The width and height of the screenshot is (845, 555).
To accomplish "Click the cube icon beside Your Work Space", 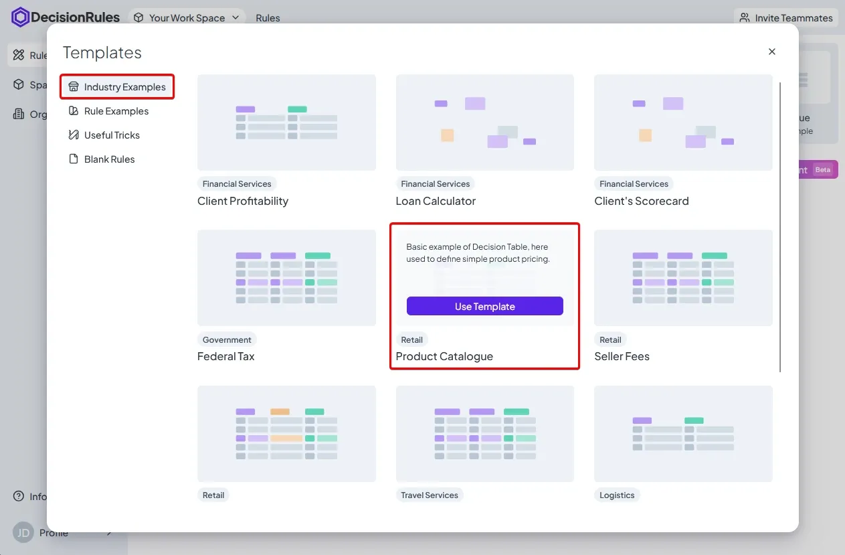I will tap(138, 17).
